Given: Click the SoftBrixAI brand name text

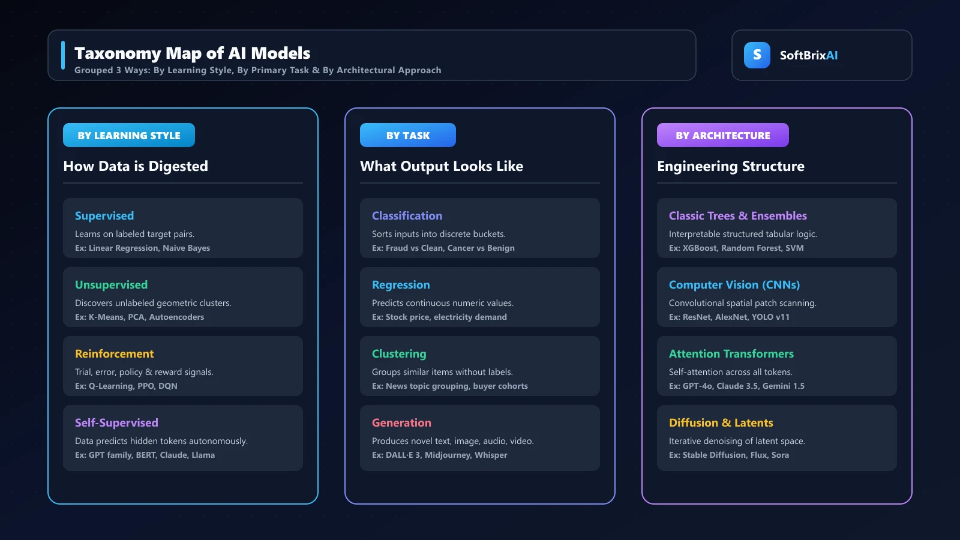Looking at the screenshot, I should [809, 55].
